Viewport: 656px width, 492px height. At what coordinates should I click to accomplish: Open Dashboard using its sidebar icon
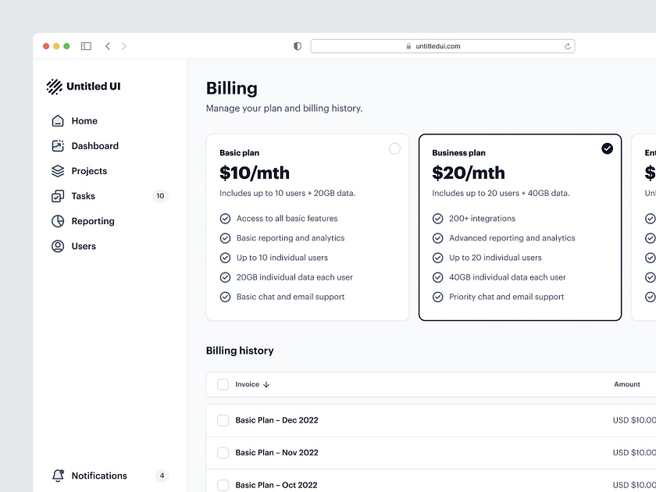(58, 145)
